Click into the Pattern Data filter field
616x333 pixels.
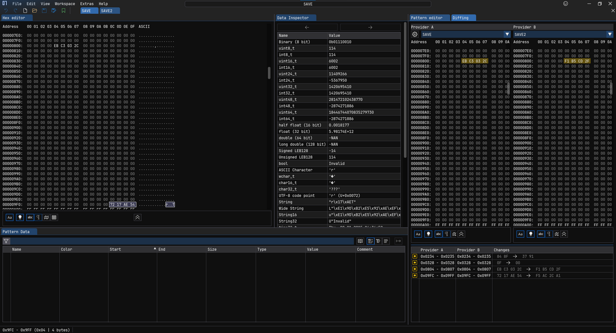182,241
